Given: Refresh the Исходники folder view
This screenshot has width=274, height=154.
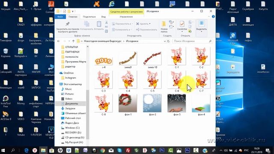Looking at the screenshot, I should pyautogui.click(x=168, y=41).
